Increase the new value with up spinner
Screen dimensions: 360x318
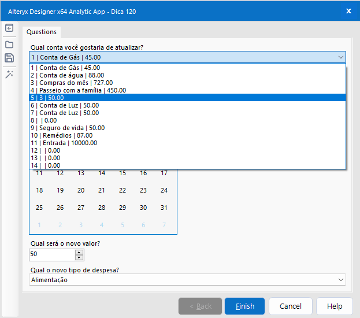[79, 252]
